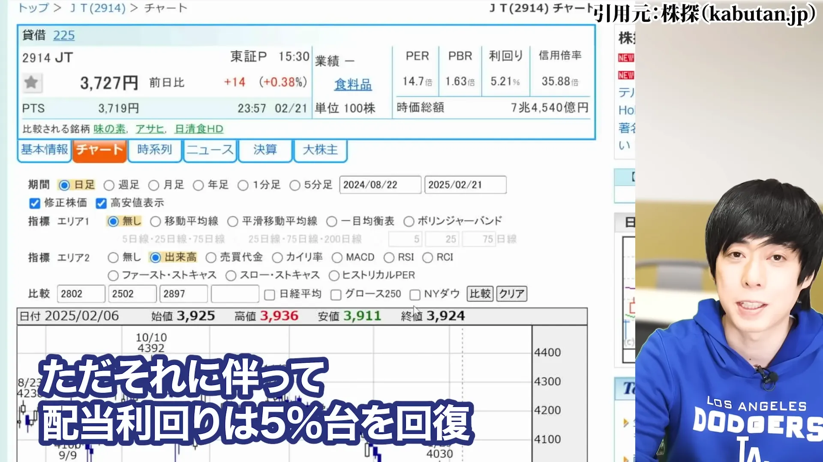The image size is (823, 462).
Task: Open the 日清食HD comparison link
Action: (x=199, y=129)
